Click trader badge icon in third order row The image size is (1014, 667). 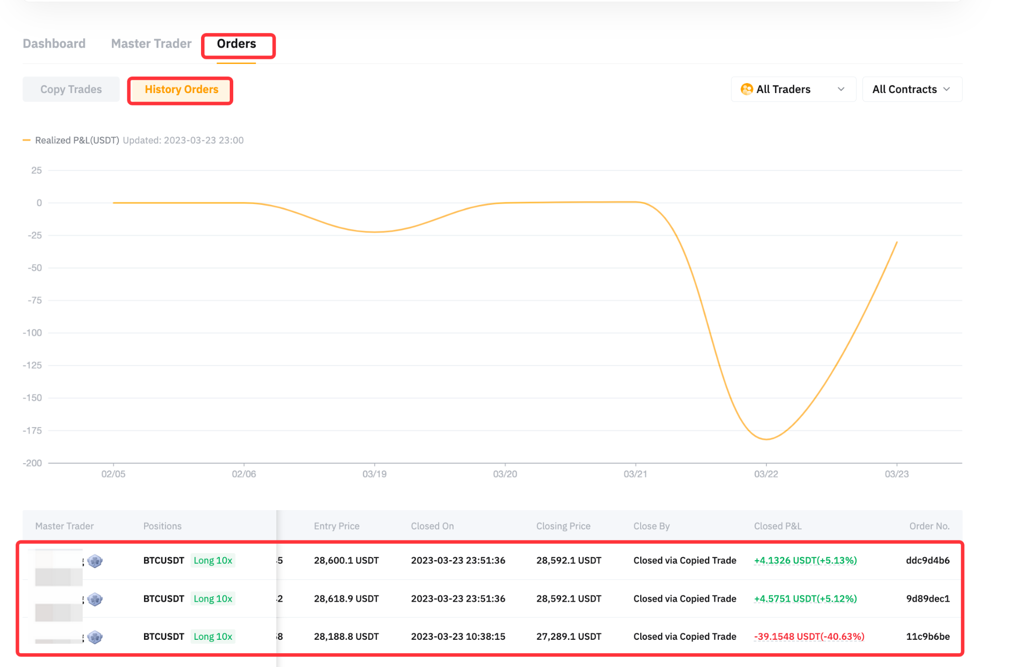point(95,637)
